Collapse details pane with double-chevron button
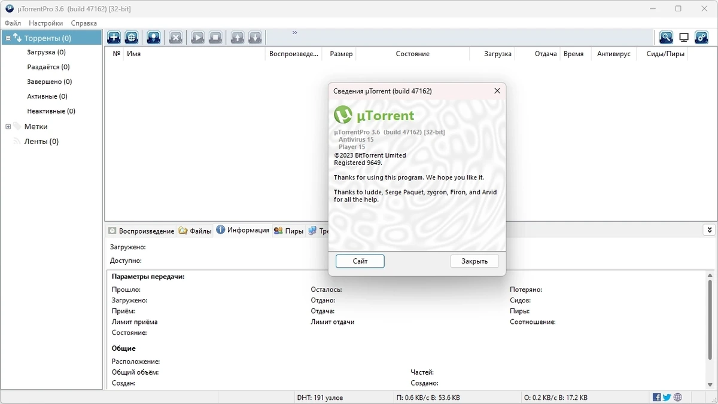 (709, 230)
